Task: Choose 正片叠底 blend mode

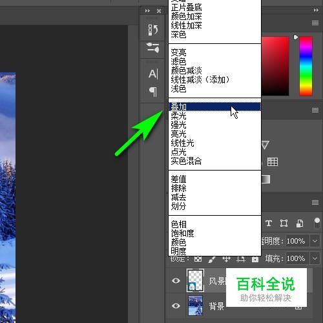Action: [x=214, y=8]
